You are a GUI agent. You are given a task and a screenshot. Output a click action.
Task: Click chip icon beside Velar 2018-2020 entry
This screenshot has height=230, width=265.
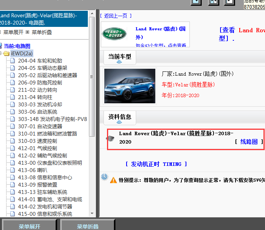[x=110, y=139]
